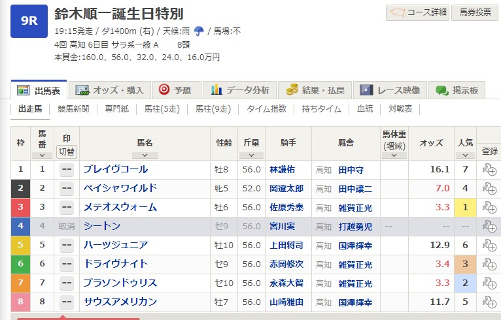This screenshot has width=501, height=320.
Task: Click the register icon for ペイシャワイルド
Action: pos(489,188)
